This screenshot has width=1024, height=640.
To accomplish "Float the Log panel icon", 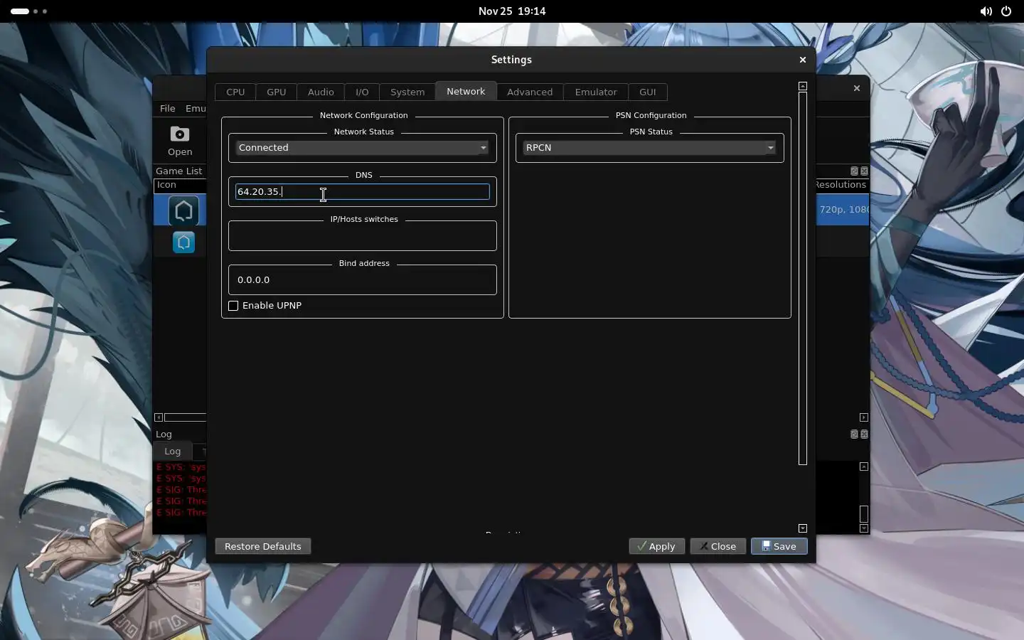I will pos(854,434).
